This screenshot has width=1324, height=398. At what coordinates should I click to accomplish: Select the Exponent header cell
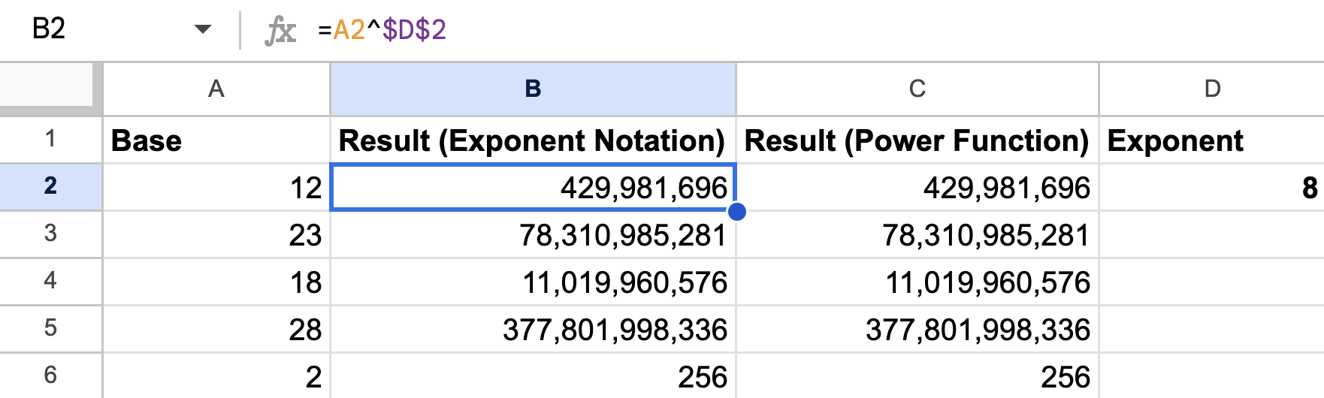point(1211,140)
